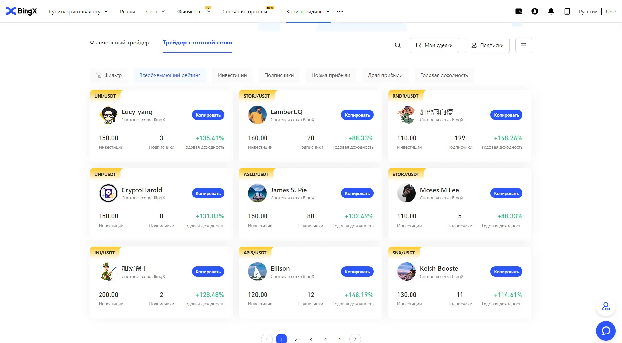
Task: Click the search magnifier icon
Action: point(398,45)
